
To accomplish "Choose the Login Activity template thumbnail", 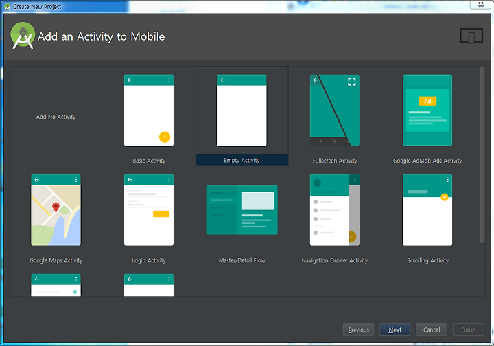I will [x=149, y=210].
